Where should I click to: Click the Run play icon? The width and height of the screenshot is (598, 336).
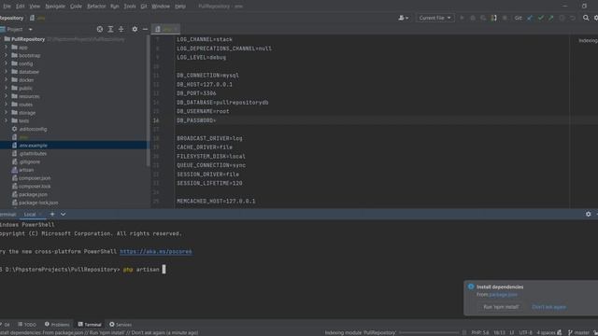(x=462, y=18)
